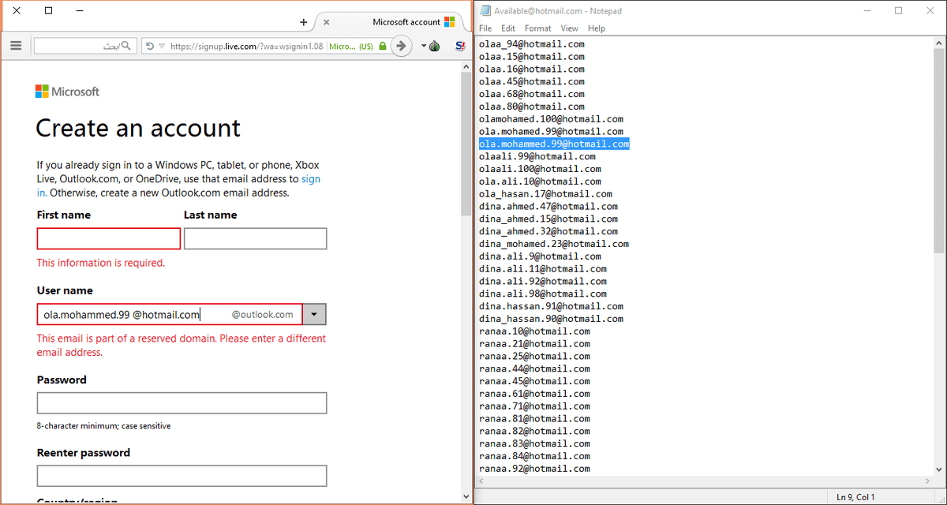Open the Firefox hamburger menu
The image size is (947, 505).
point(16,46)
